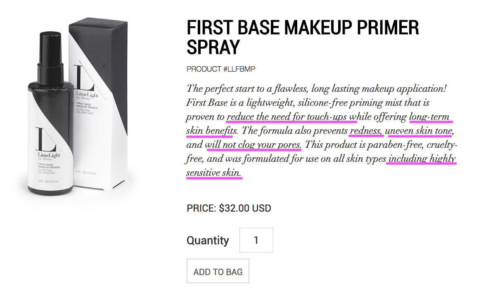Click the PRICE: $32.00 USD text
The width and height of the screenshot is (488, 308).
point(229,208)
